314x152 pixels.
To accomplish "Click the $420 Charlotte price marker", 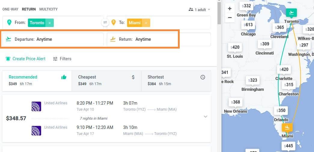I will [284, 69].
